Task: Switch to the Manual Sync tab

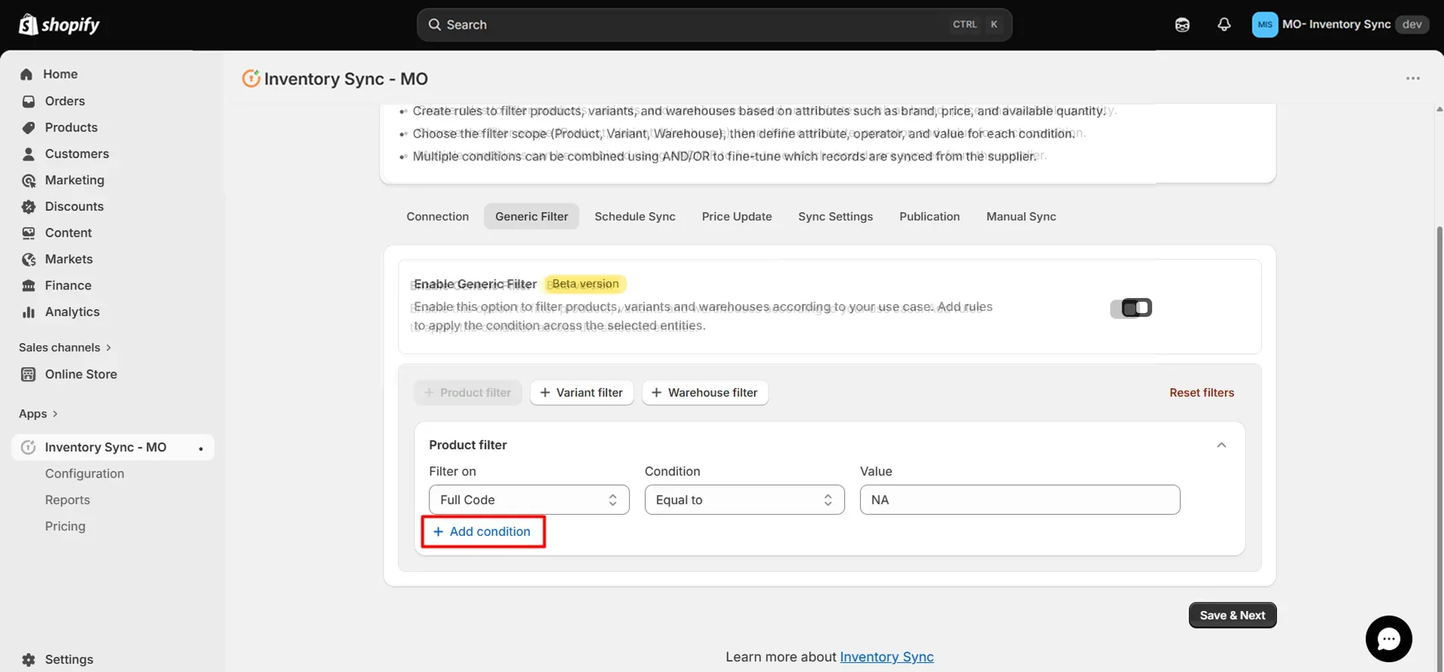Action: pyautogui.click(x=1021, y=217)
